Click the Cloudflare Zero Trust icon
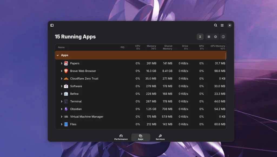 (x=66, y=78)
